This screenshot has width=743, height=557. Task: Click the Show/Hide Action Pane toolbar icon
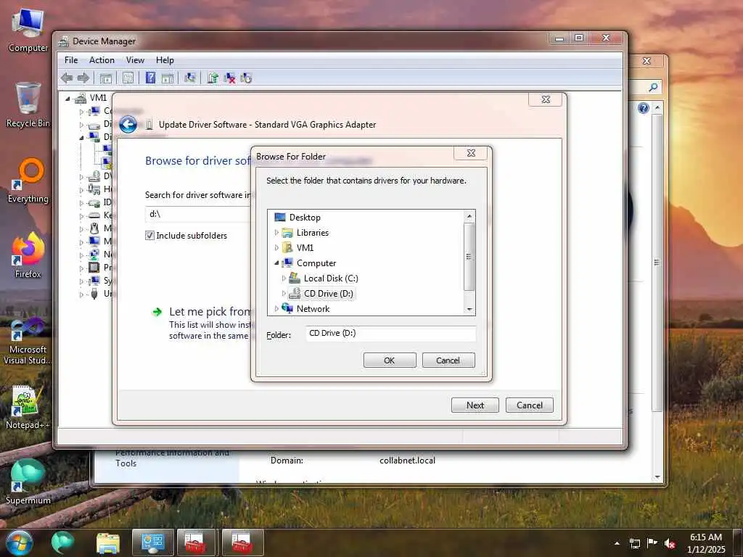(168, 78)
